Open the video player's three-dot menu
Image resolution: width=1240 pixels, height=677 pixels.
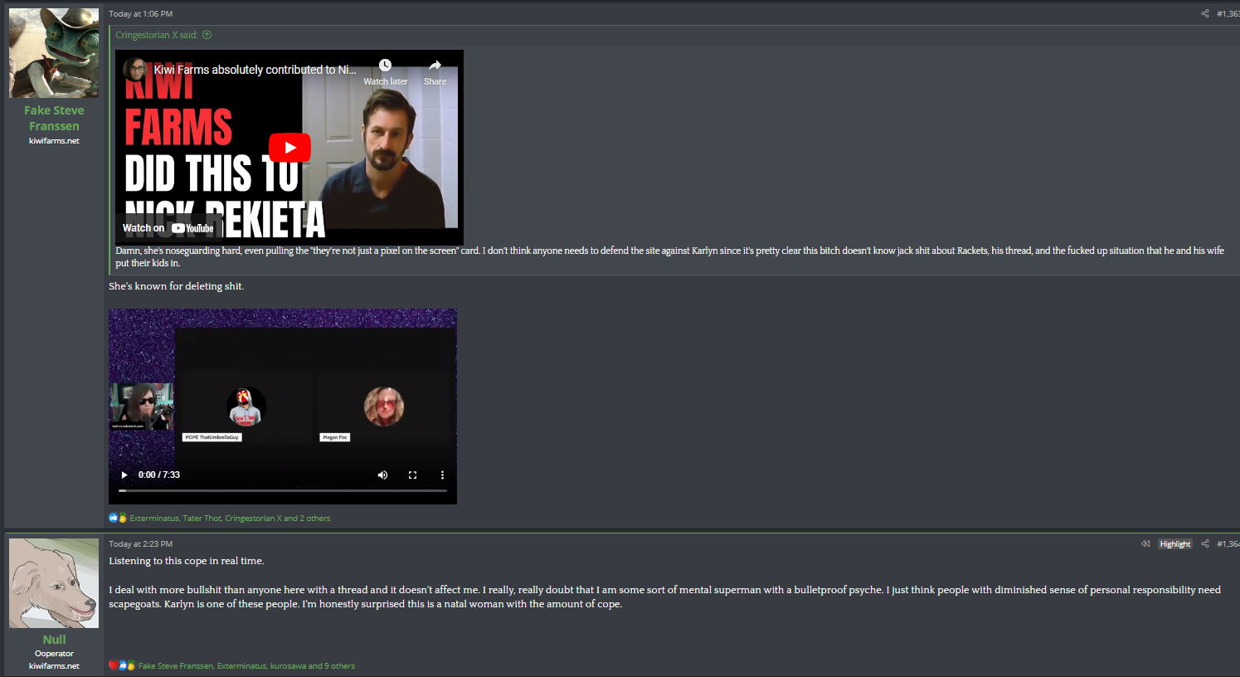click(x=442, y=475)
